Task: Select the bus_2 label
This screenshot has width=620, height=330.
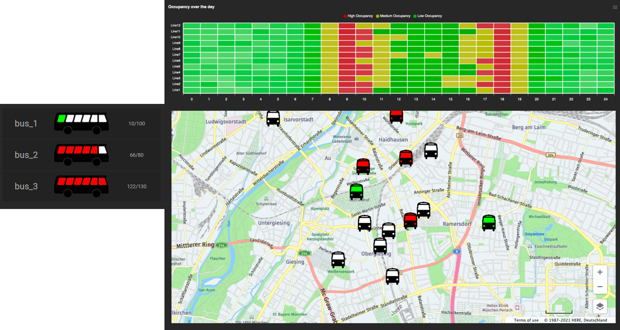Action: [x=26, y=155]
